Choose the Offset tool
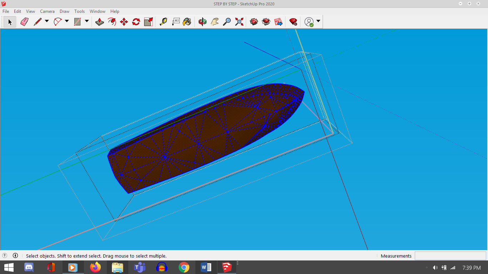The width and height of the screenshot is (488, 274). pyautogui.click(x=112, y=22)
